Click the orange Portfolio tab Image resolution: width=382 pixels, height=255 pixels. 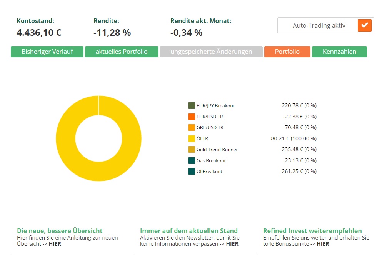pos(287,52)
